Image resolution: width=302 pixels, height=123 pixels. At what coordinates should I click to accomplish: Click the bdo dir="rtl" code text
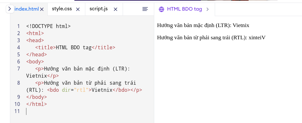69,90
